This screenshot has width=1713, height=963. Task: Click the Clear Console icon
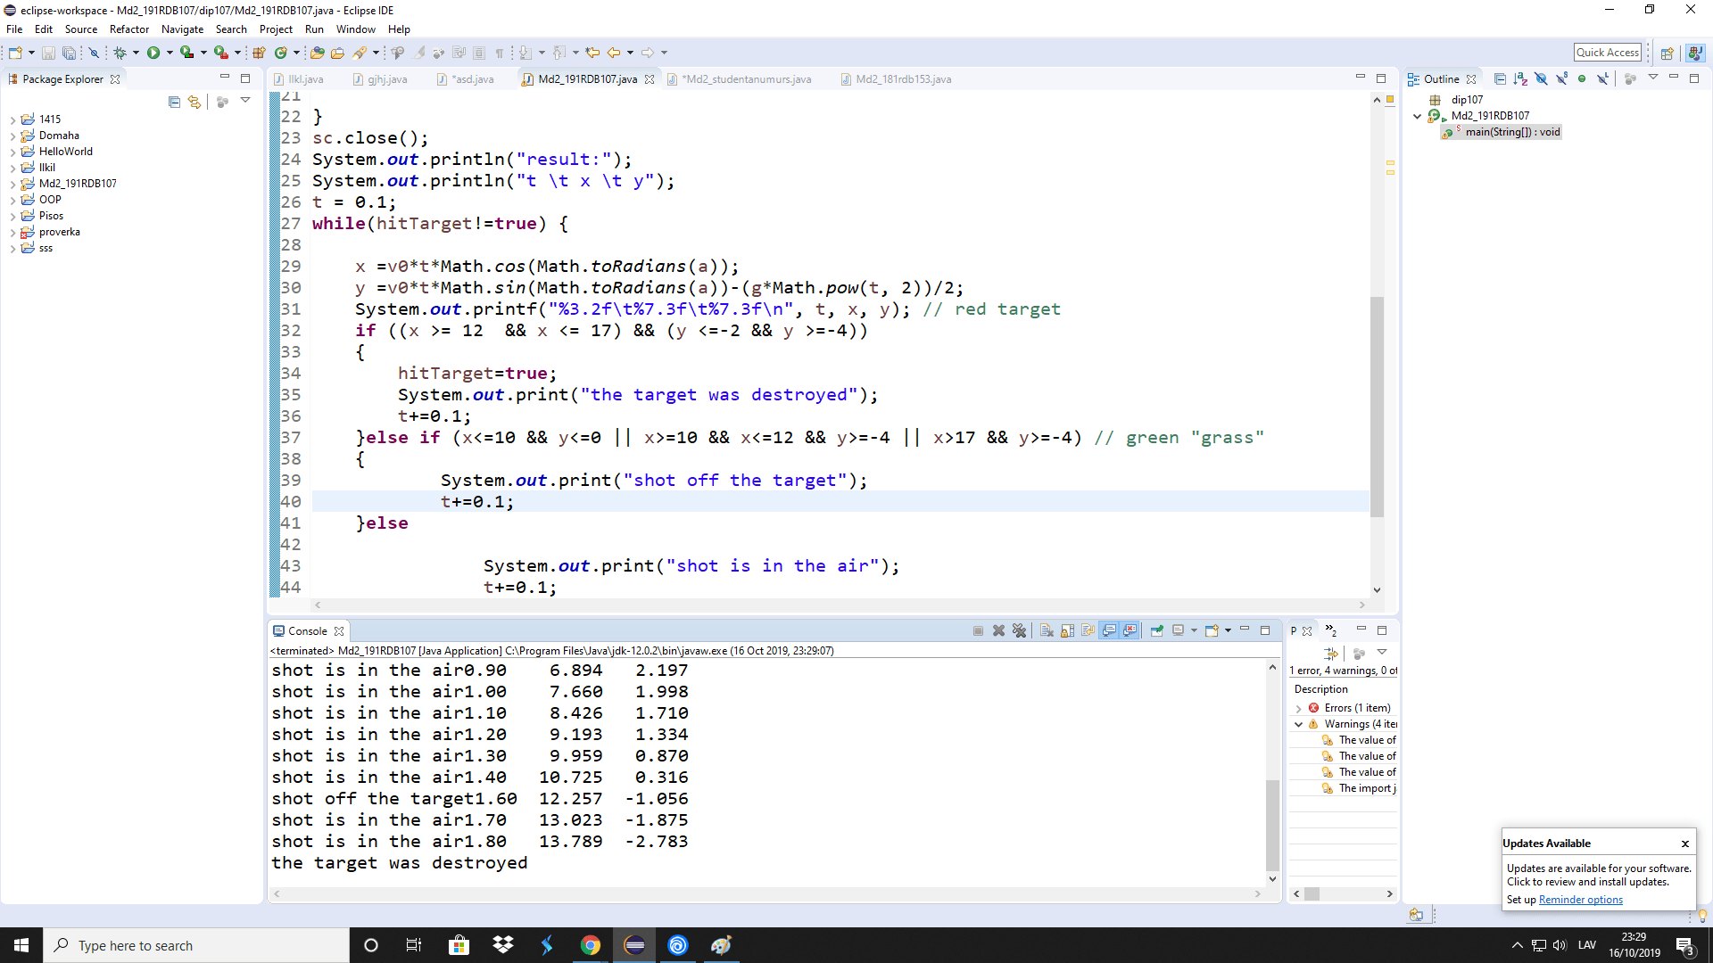click(x=1047, y=630)
